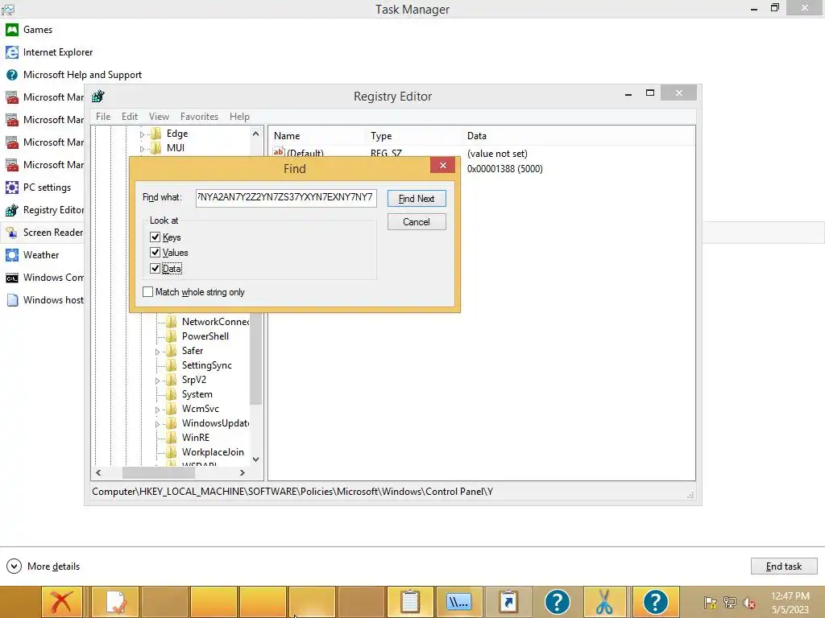Screen dimensions: 825x618
Task: Click the Find what text field
Action: tap(286, 198)
